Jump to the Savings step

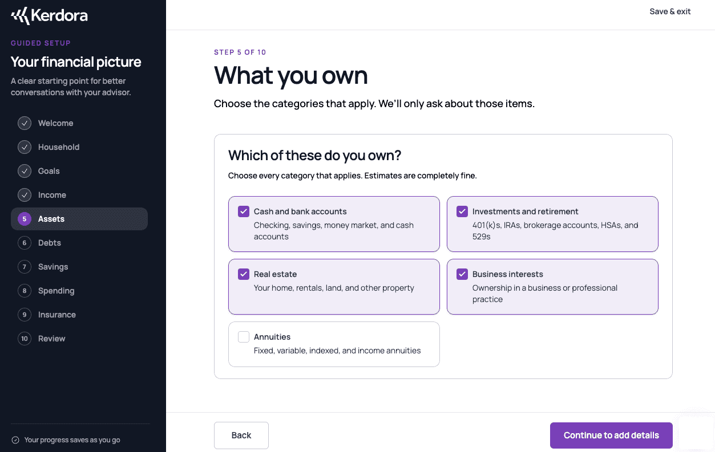79,267
